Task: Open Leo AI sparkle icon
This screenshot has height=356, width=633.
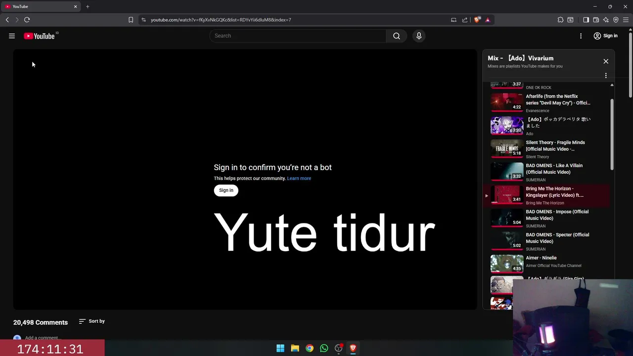Action: click(x=606, y=20)
